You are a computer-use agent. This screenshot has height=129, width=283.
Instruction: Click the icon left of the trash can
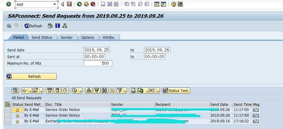(50, 91)
